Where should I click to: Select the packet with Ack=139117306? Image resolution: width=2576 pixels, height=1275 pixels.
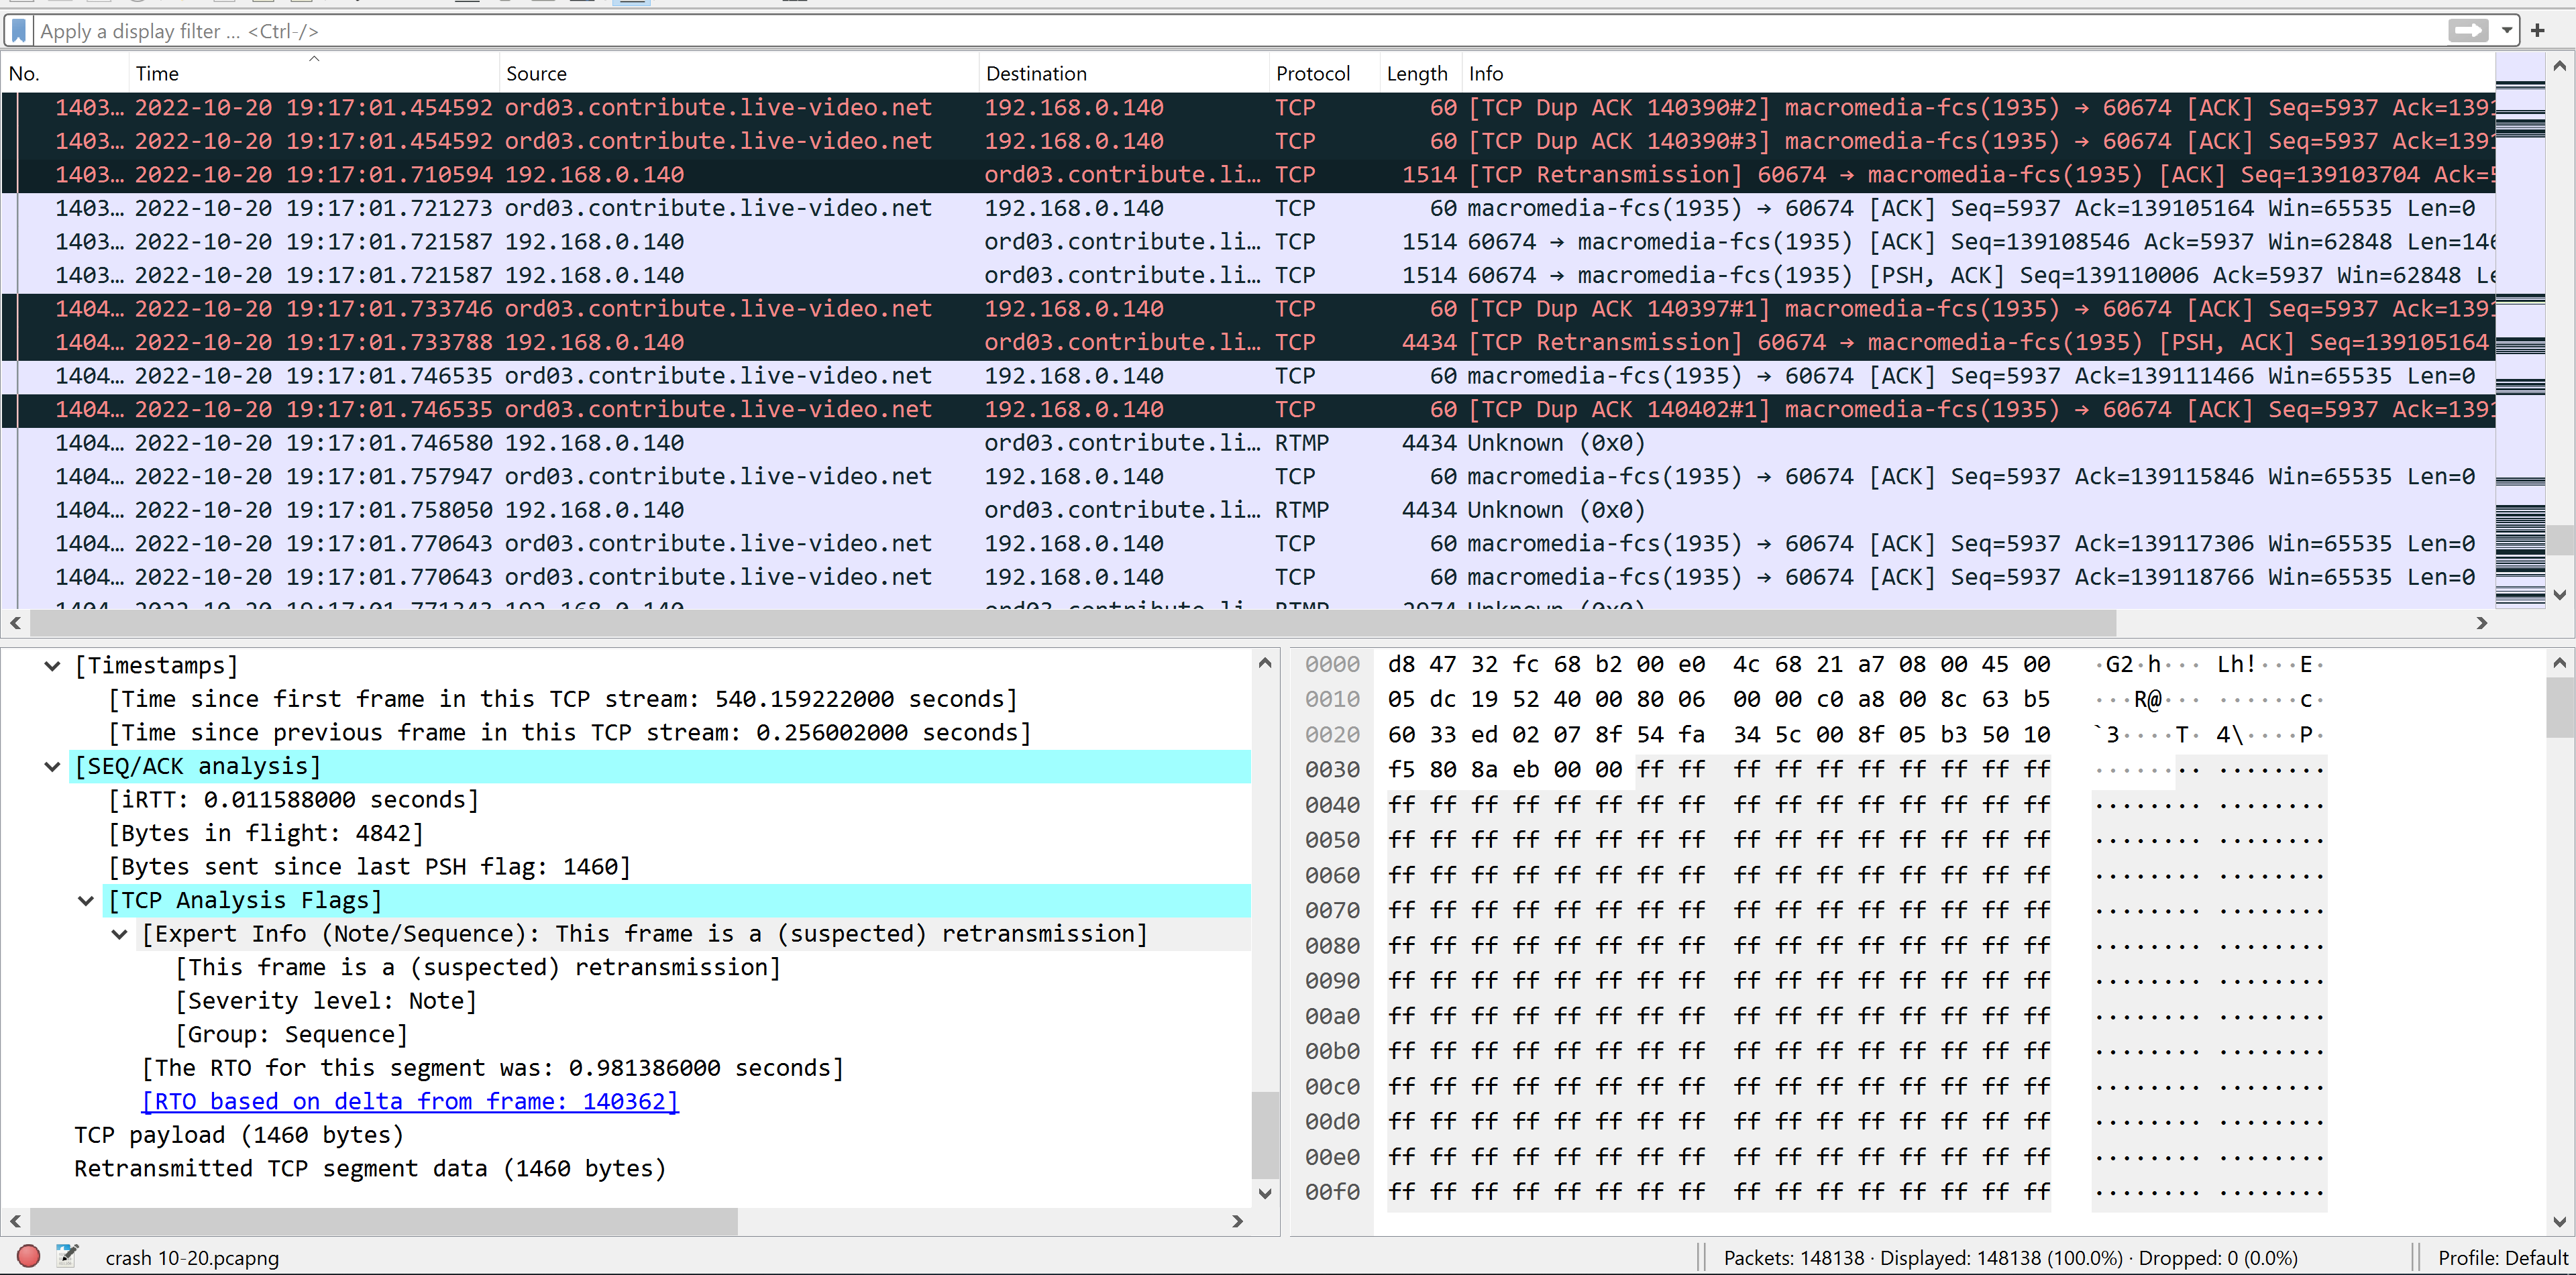point(1248,543)
